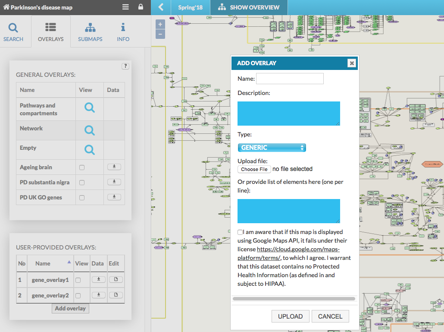Click magnifier to view Network overlay
This screenshot has height=332, width=444.
pos(90,130)
